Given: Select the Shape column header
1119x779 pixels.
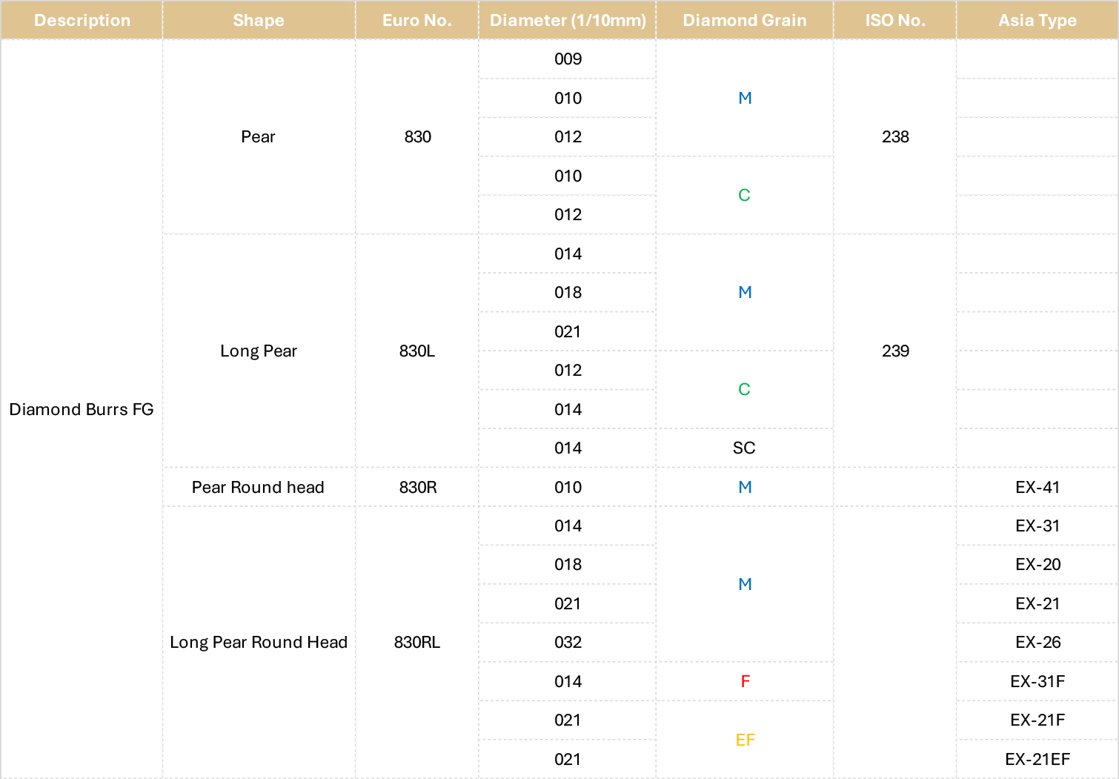Looking at the screenshot, I should tap(259, 20).
